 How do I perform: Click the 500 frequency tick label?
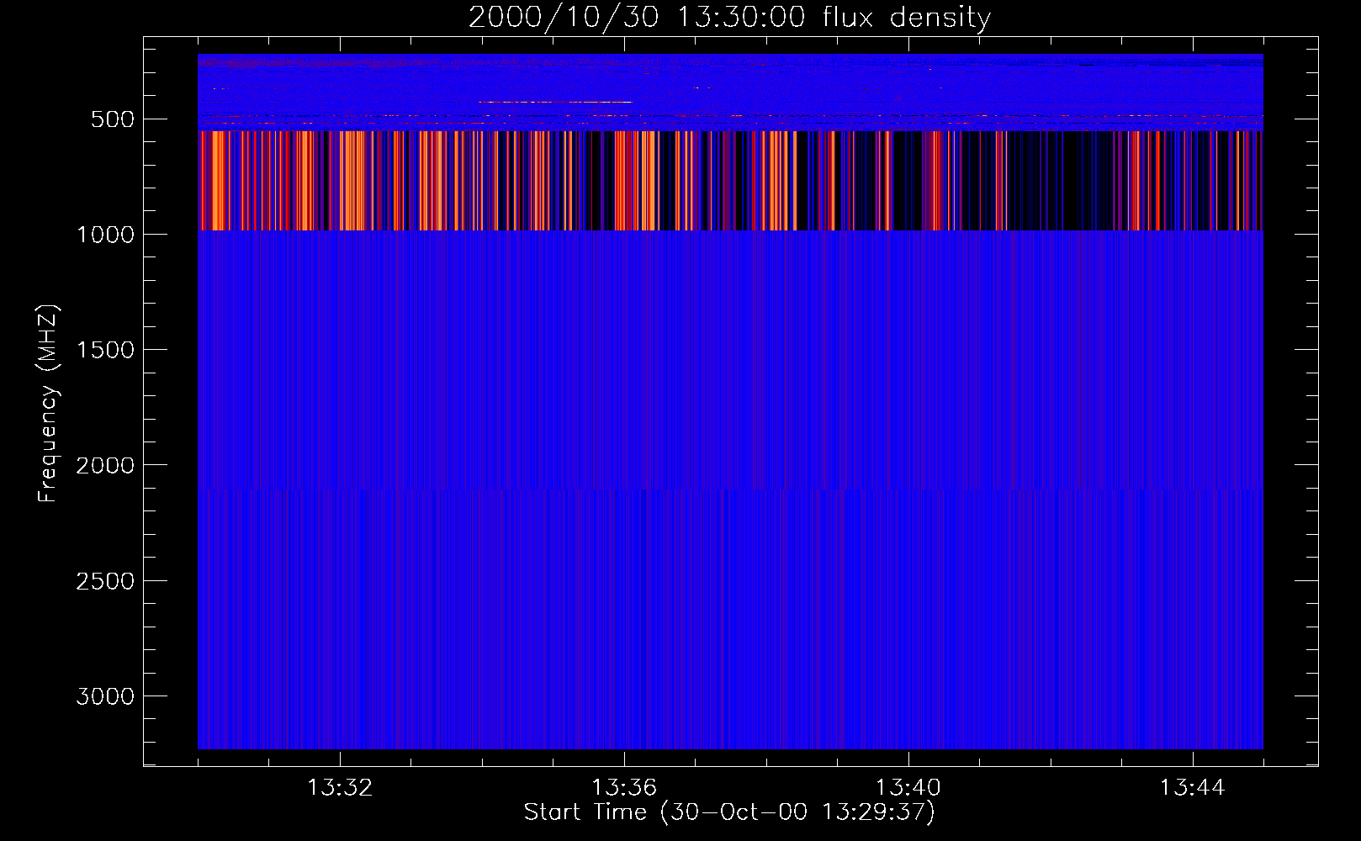point(113,119)
